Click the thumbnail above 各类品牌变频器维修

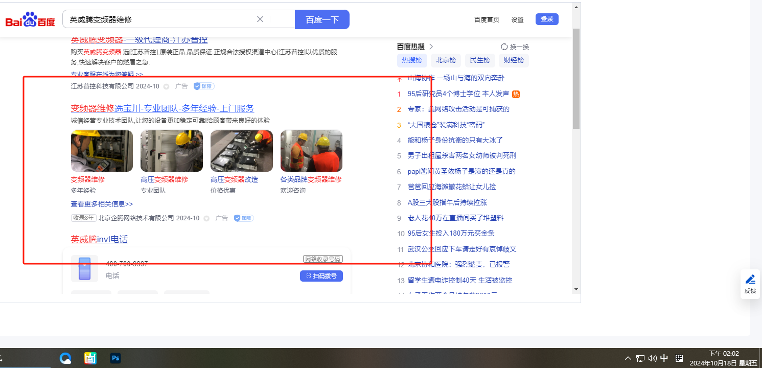311,151
